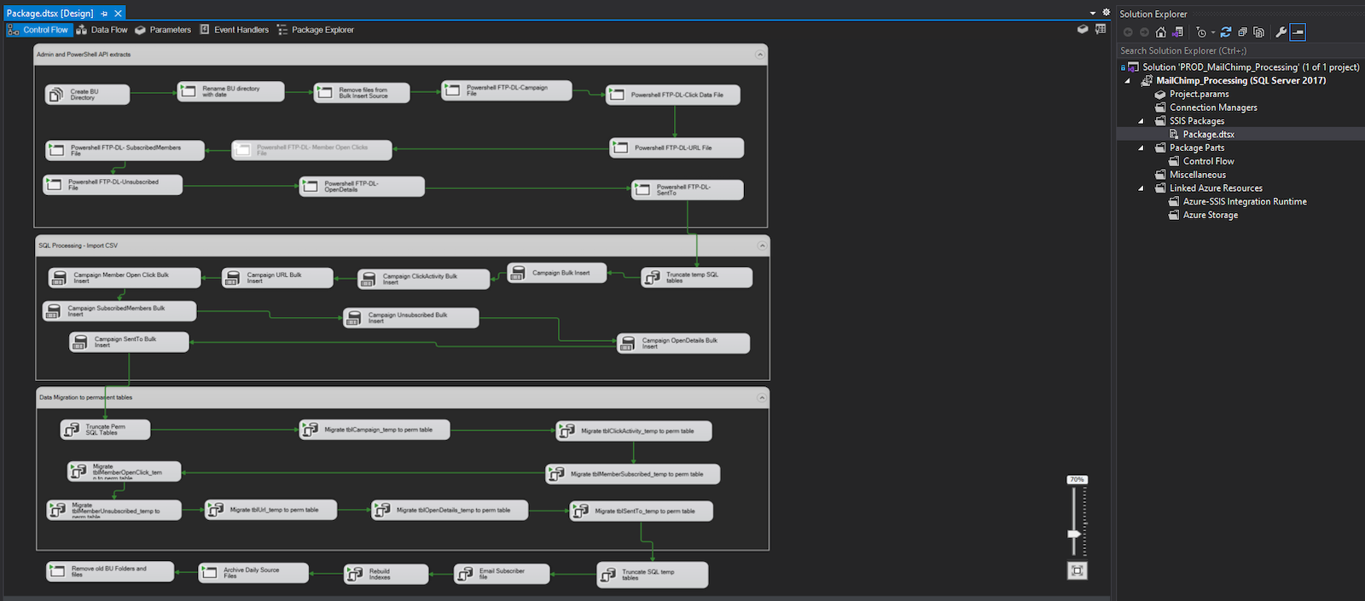Open the document well gear options

point(1107,13)
